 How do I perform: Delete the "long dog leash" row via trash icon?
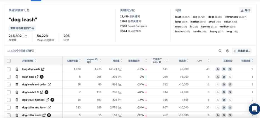17,69
